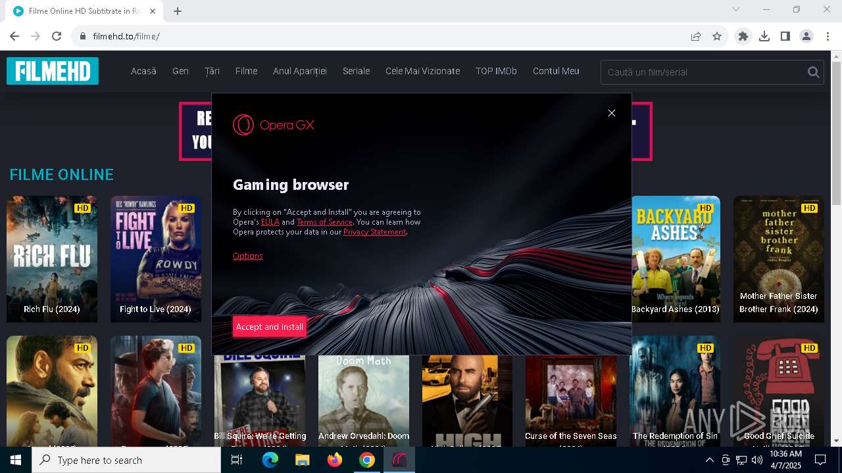Viewport: 842px width, 473px height.
Task: Bookmark this page with the star icon
Action: pos(717,36)
